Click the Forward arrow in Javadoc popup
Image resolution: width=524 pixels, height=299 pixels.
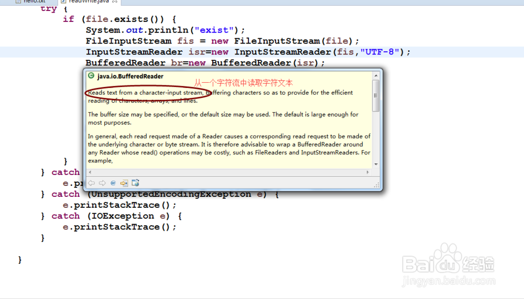[x=102, y=183]
